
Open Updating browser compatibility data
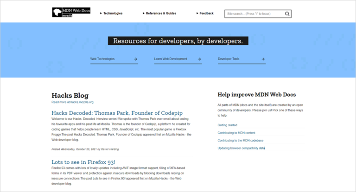(242, 148)
